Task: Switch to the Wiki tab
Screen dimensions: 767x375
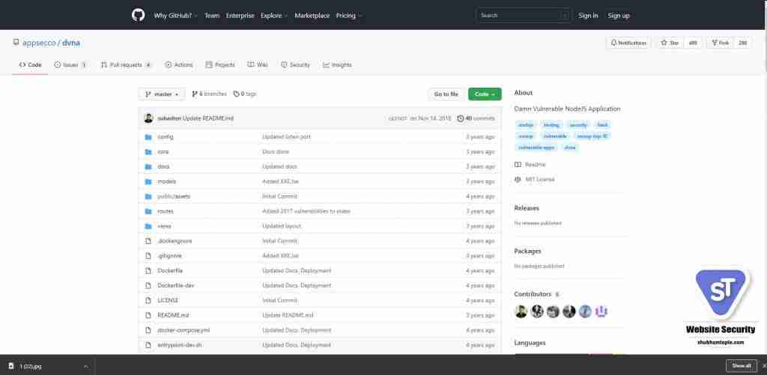Action: tap(258, 64)
